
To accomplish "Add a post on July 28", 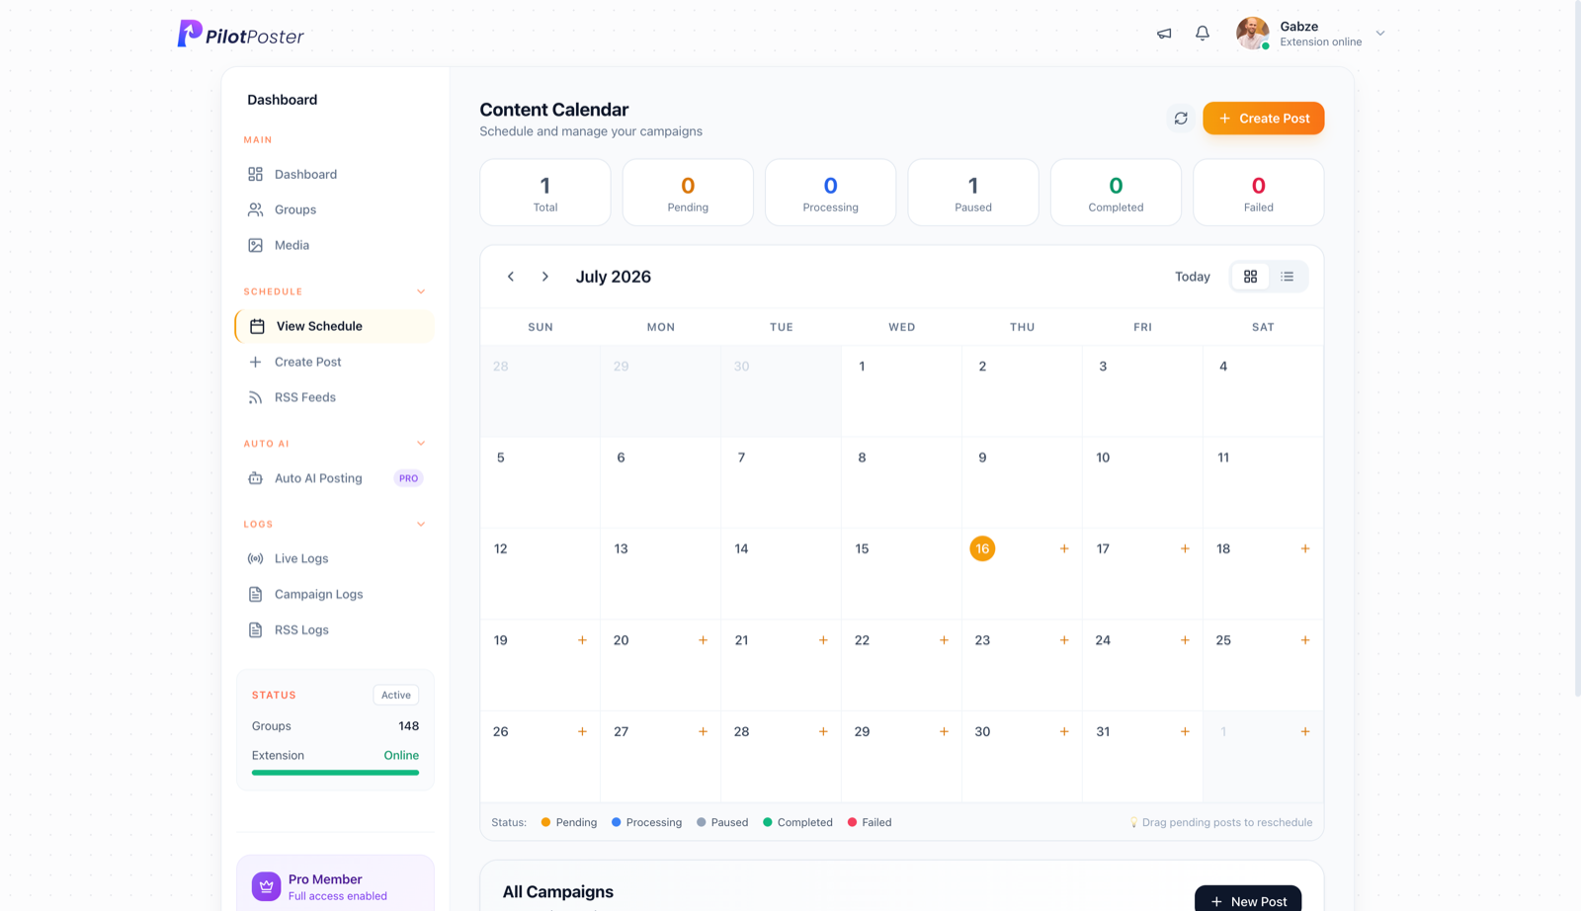I will (x=823, y=732).
